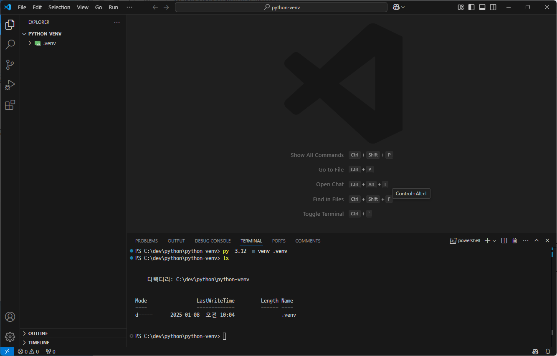Open the Copilot dropdown arrow in title bar
557x356 pixels.
point(403,7)
